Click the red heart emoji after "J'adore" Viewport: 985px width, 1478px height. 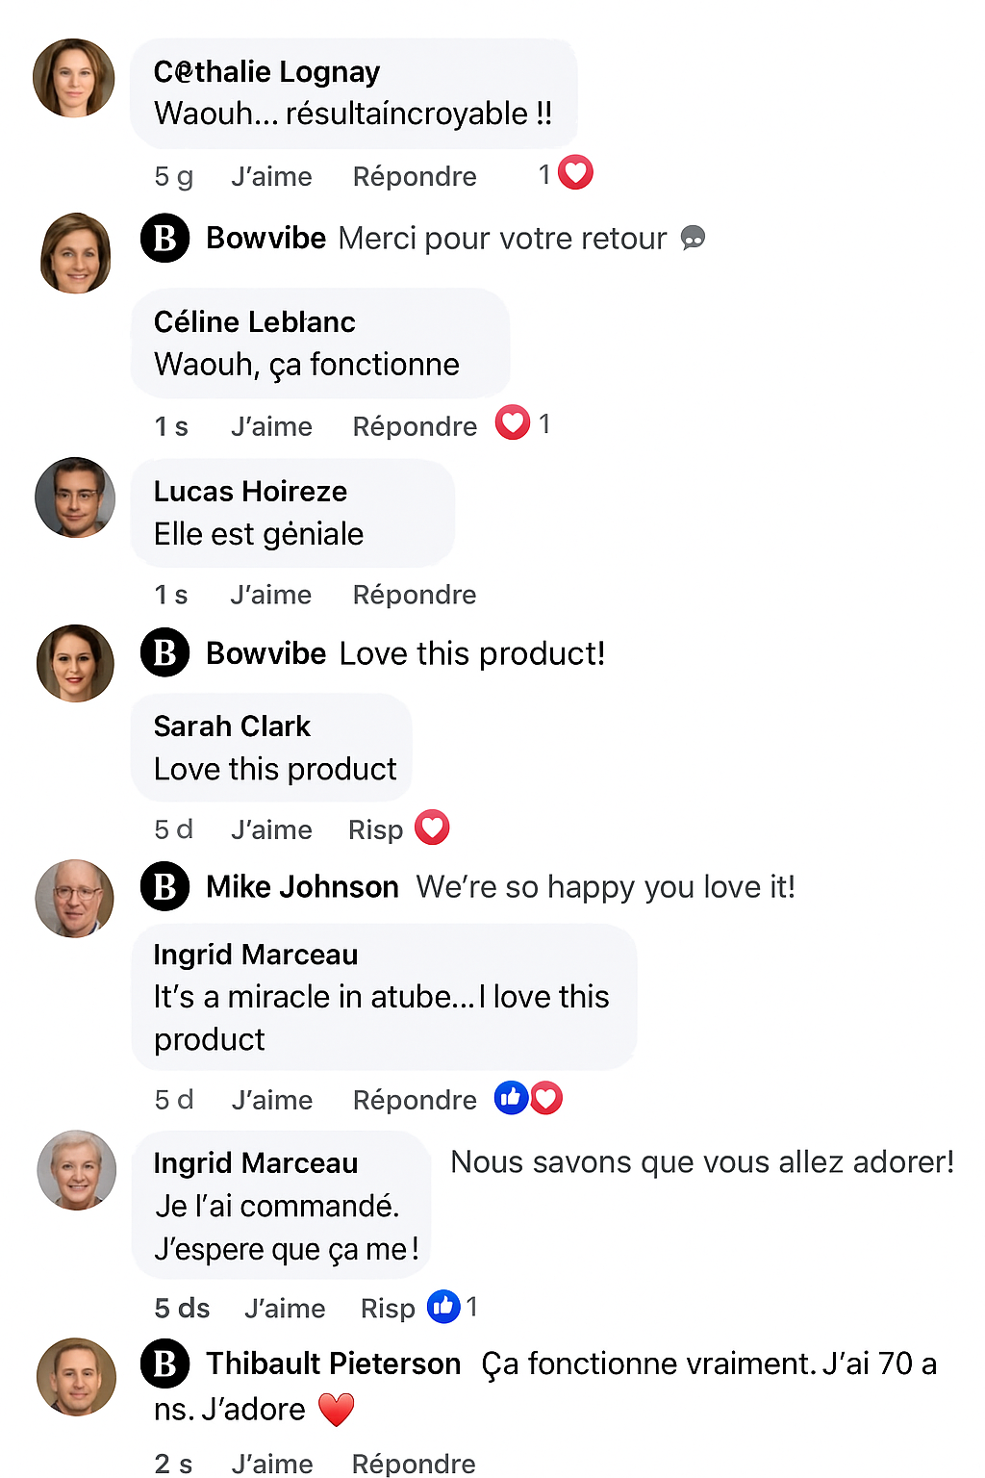(x=336, y=1410)
